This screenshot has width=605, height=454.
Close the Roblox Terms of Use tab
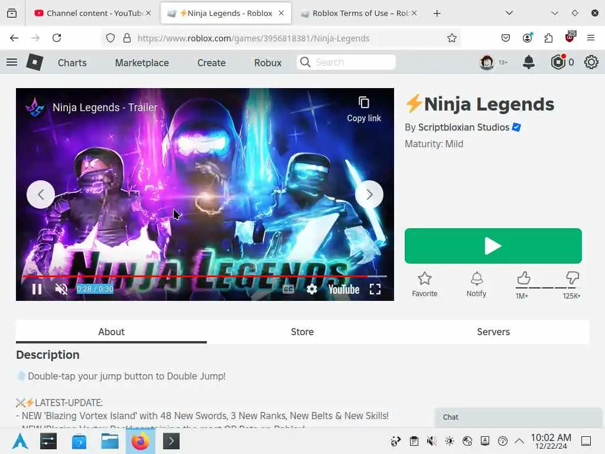pos(414,13)
